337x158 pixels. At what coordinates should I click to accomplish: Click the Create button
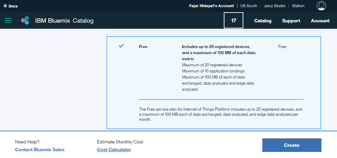292,145
